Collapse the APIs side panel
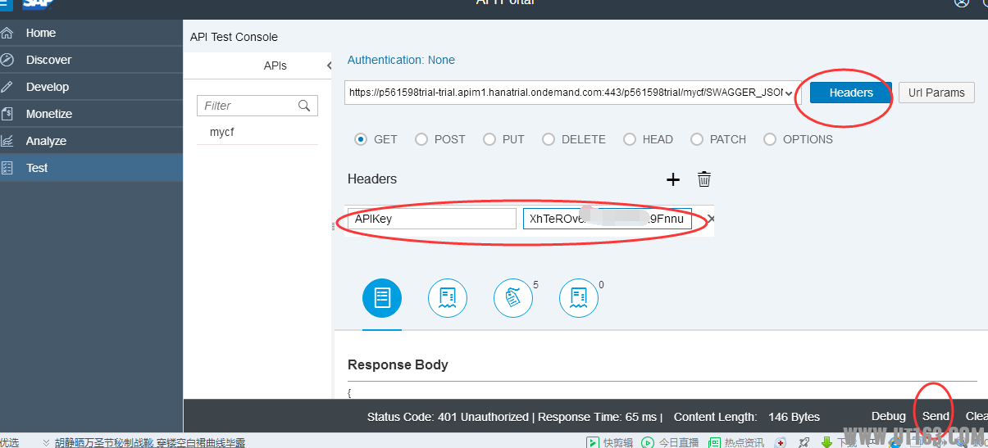Screen dimensions: 988x448 coord(329,66)
